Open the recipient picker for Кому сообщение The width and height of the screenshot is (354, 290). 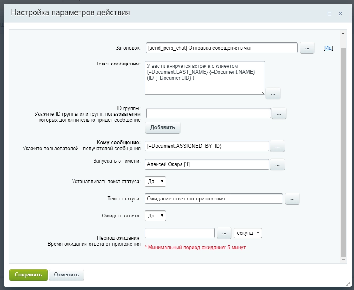277,146
